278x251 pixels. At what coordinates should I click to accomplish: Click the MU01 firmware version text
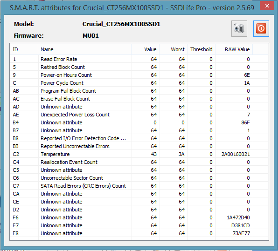[90, 36]
